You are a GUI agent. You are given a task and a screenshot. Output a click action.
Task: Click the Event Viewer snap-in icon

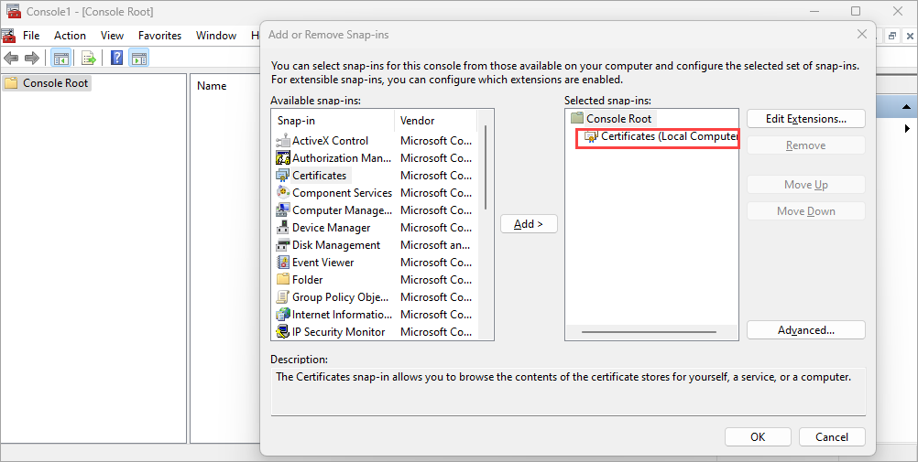coord(283,262)
